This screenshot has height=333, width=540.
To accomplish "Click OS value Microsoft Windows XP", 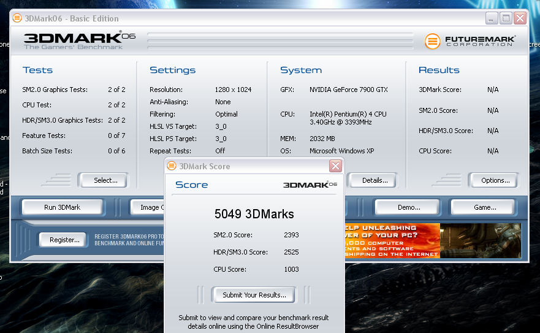I will tap(341, 151).
